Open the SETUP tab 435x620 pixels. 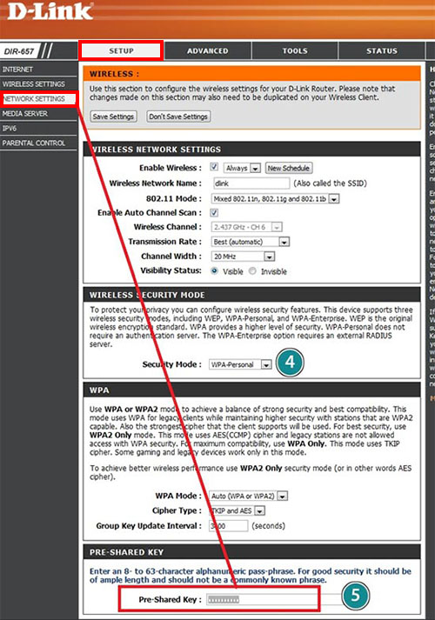click(x=121, y=50)
